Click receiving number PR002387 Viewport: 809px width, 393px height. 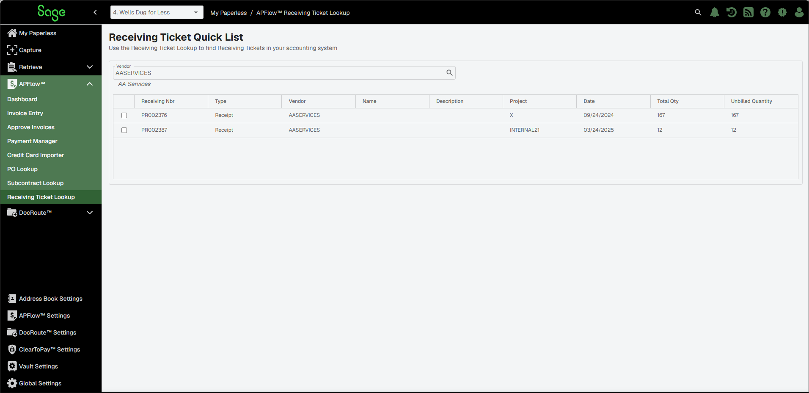point(154,130)
